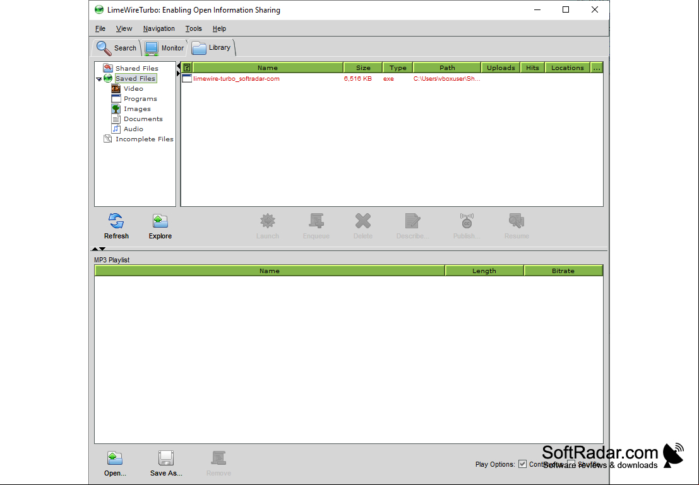The height and width of the screenshot is (485, 699).
Task: Switch to the Monitor tab
Action: 165,48
